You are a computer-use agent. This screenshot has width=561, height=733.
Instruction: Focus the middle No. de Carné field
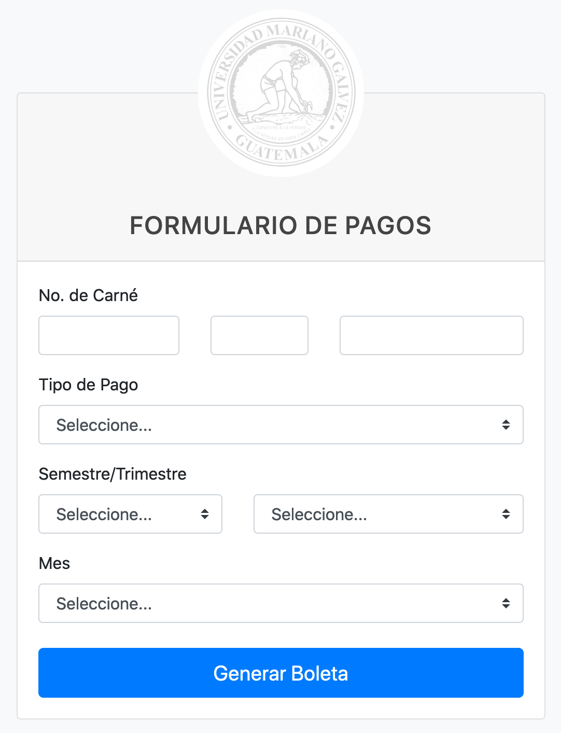pyautogui.click(x=259, y=335)
